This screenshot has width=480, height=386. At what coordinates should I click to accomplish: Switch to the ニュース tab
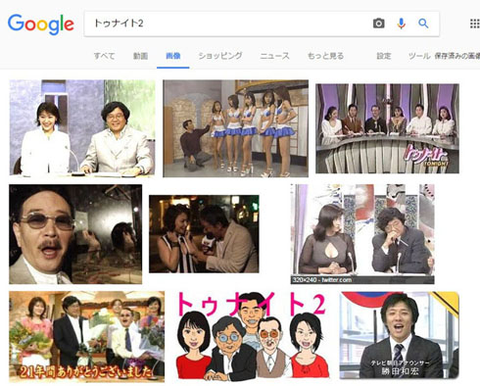(274, 56)
